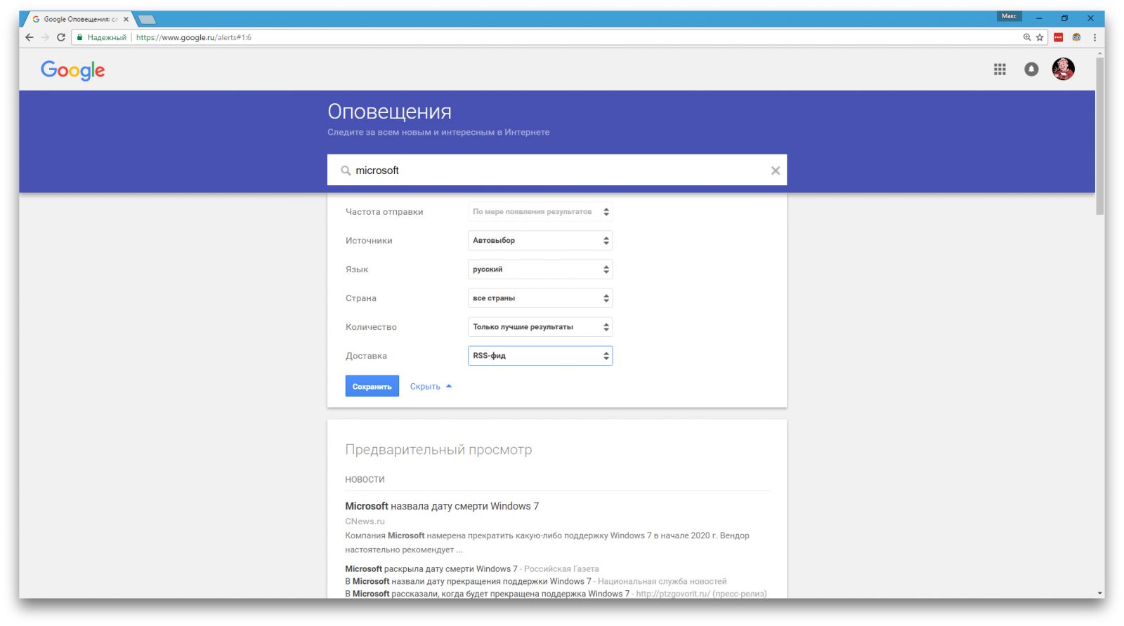
Task: Open the Страна dropdown
Action: 540,298
